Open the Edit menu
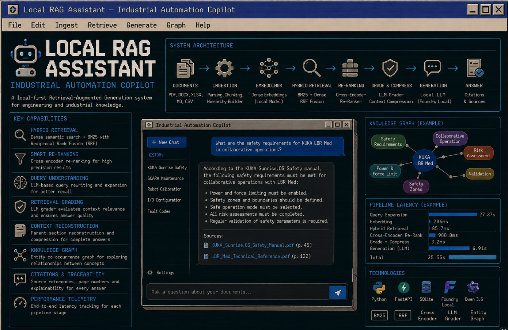This screenshot has width=508, height=330. 38,25
